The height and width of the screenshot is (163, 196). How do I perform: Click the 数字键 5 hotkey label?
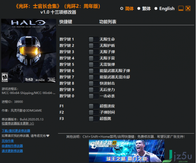pyautogui.click(x=67, y=64)
